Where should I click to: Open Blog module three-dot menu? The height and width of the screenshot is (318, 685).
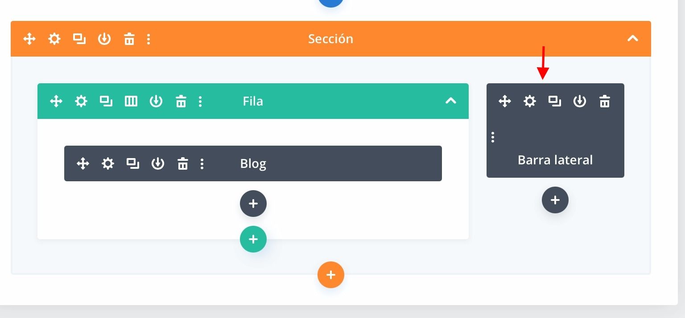202,164
